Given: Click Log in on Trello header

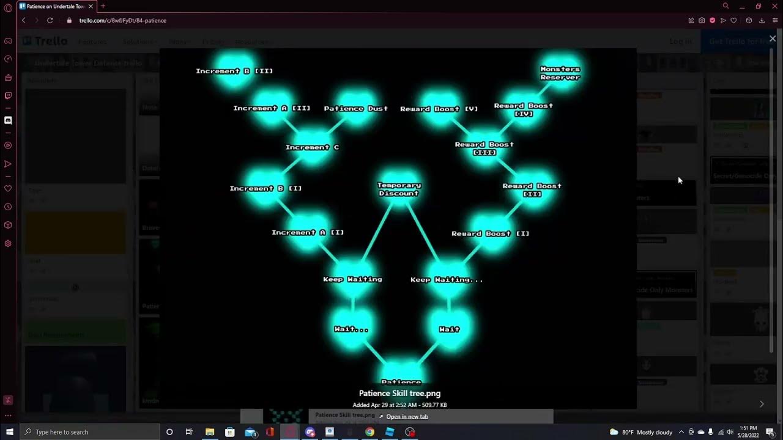Looking at the screenshot, I should click(x=680, y=41).
